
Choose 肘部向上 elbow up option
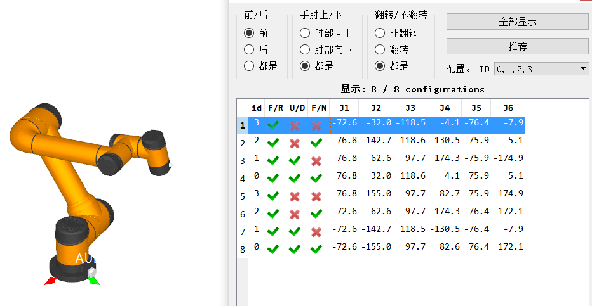pyautogui.click(x=305, y=33)
